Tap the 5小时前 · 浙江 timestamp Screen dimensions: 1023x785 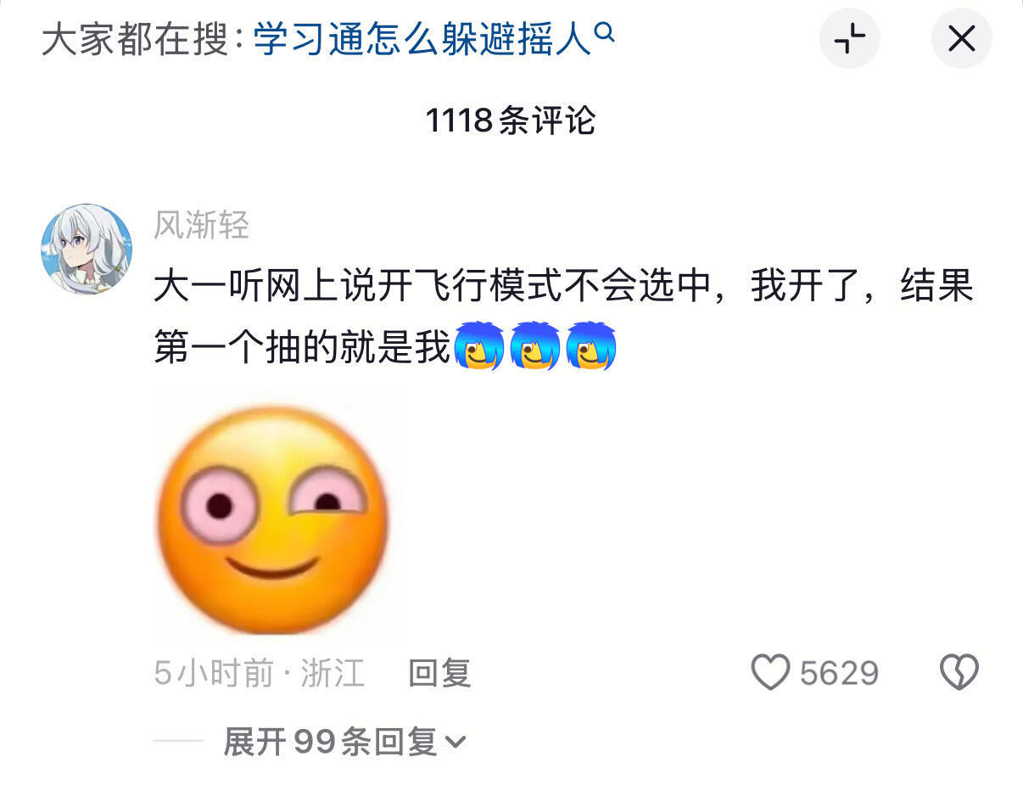tap(260, 674)
